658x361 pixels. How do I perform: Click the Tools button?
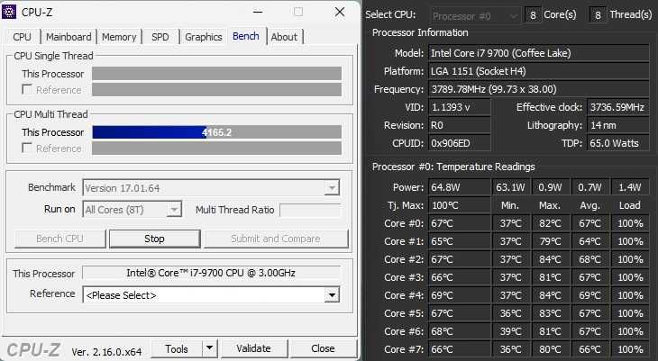(177, 348)
